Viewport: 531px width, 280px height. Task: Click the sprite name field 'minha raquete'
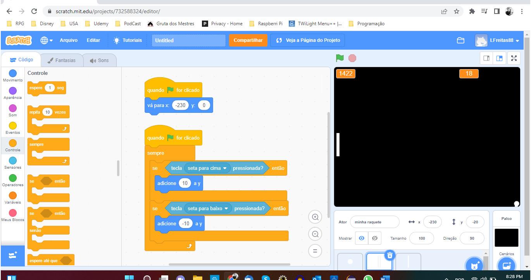(374, 222)
